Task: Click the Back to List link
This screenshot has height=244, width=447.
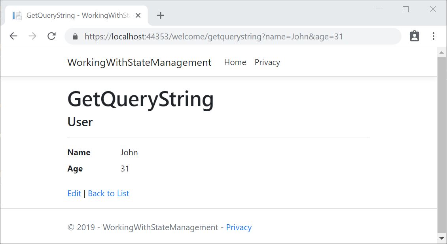Action: (108, 194)
